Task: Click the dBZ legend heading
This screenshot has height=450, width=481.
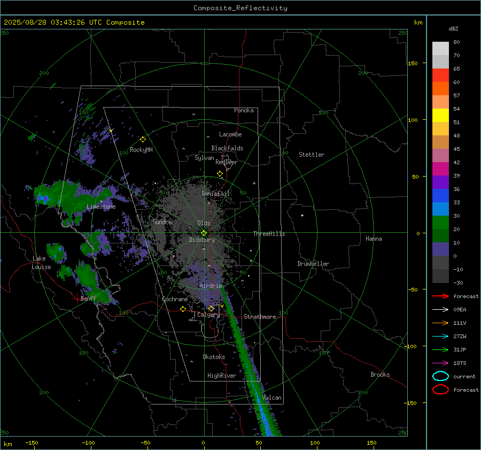Action: coord(453,28)
